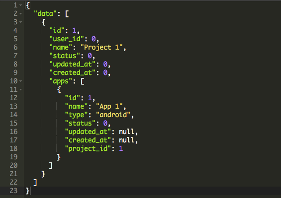Click the null value of app "created_at"
The width and height of the screenshot is (281, 198).
point(126,140)
